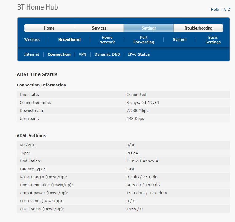Click the 'Downstream:' label
The image size is (235, 222).
32,111
